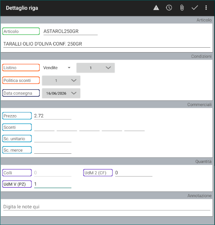Open the delivery date 16/06/2026 dropdown

pos(61,93)
